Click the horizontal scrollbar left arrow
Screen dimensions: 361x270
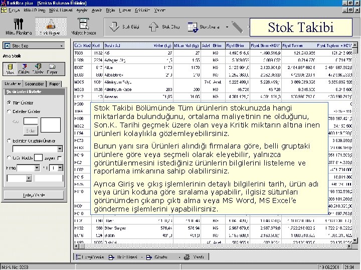coord(76,246)
